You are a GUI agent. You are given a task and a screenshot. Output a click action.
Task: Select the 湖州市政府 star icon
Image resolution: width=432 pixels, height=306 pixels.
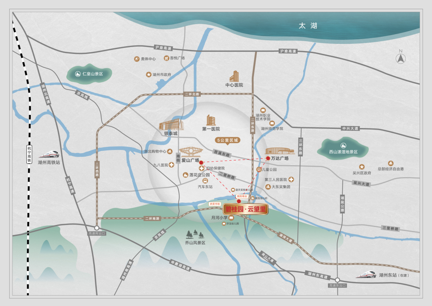pos(149,75)
